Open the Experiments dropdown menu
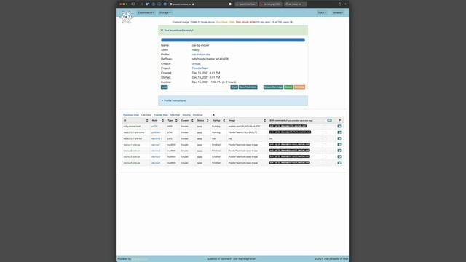The height and width of the screenshot is (262, 466). (146, 12)
